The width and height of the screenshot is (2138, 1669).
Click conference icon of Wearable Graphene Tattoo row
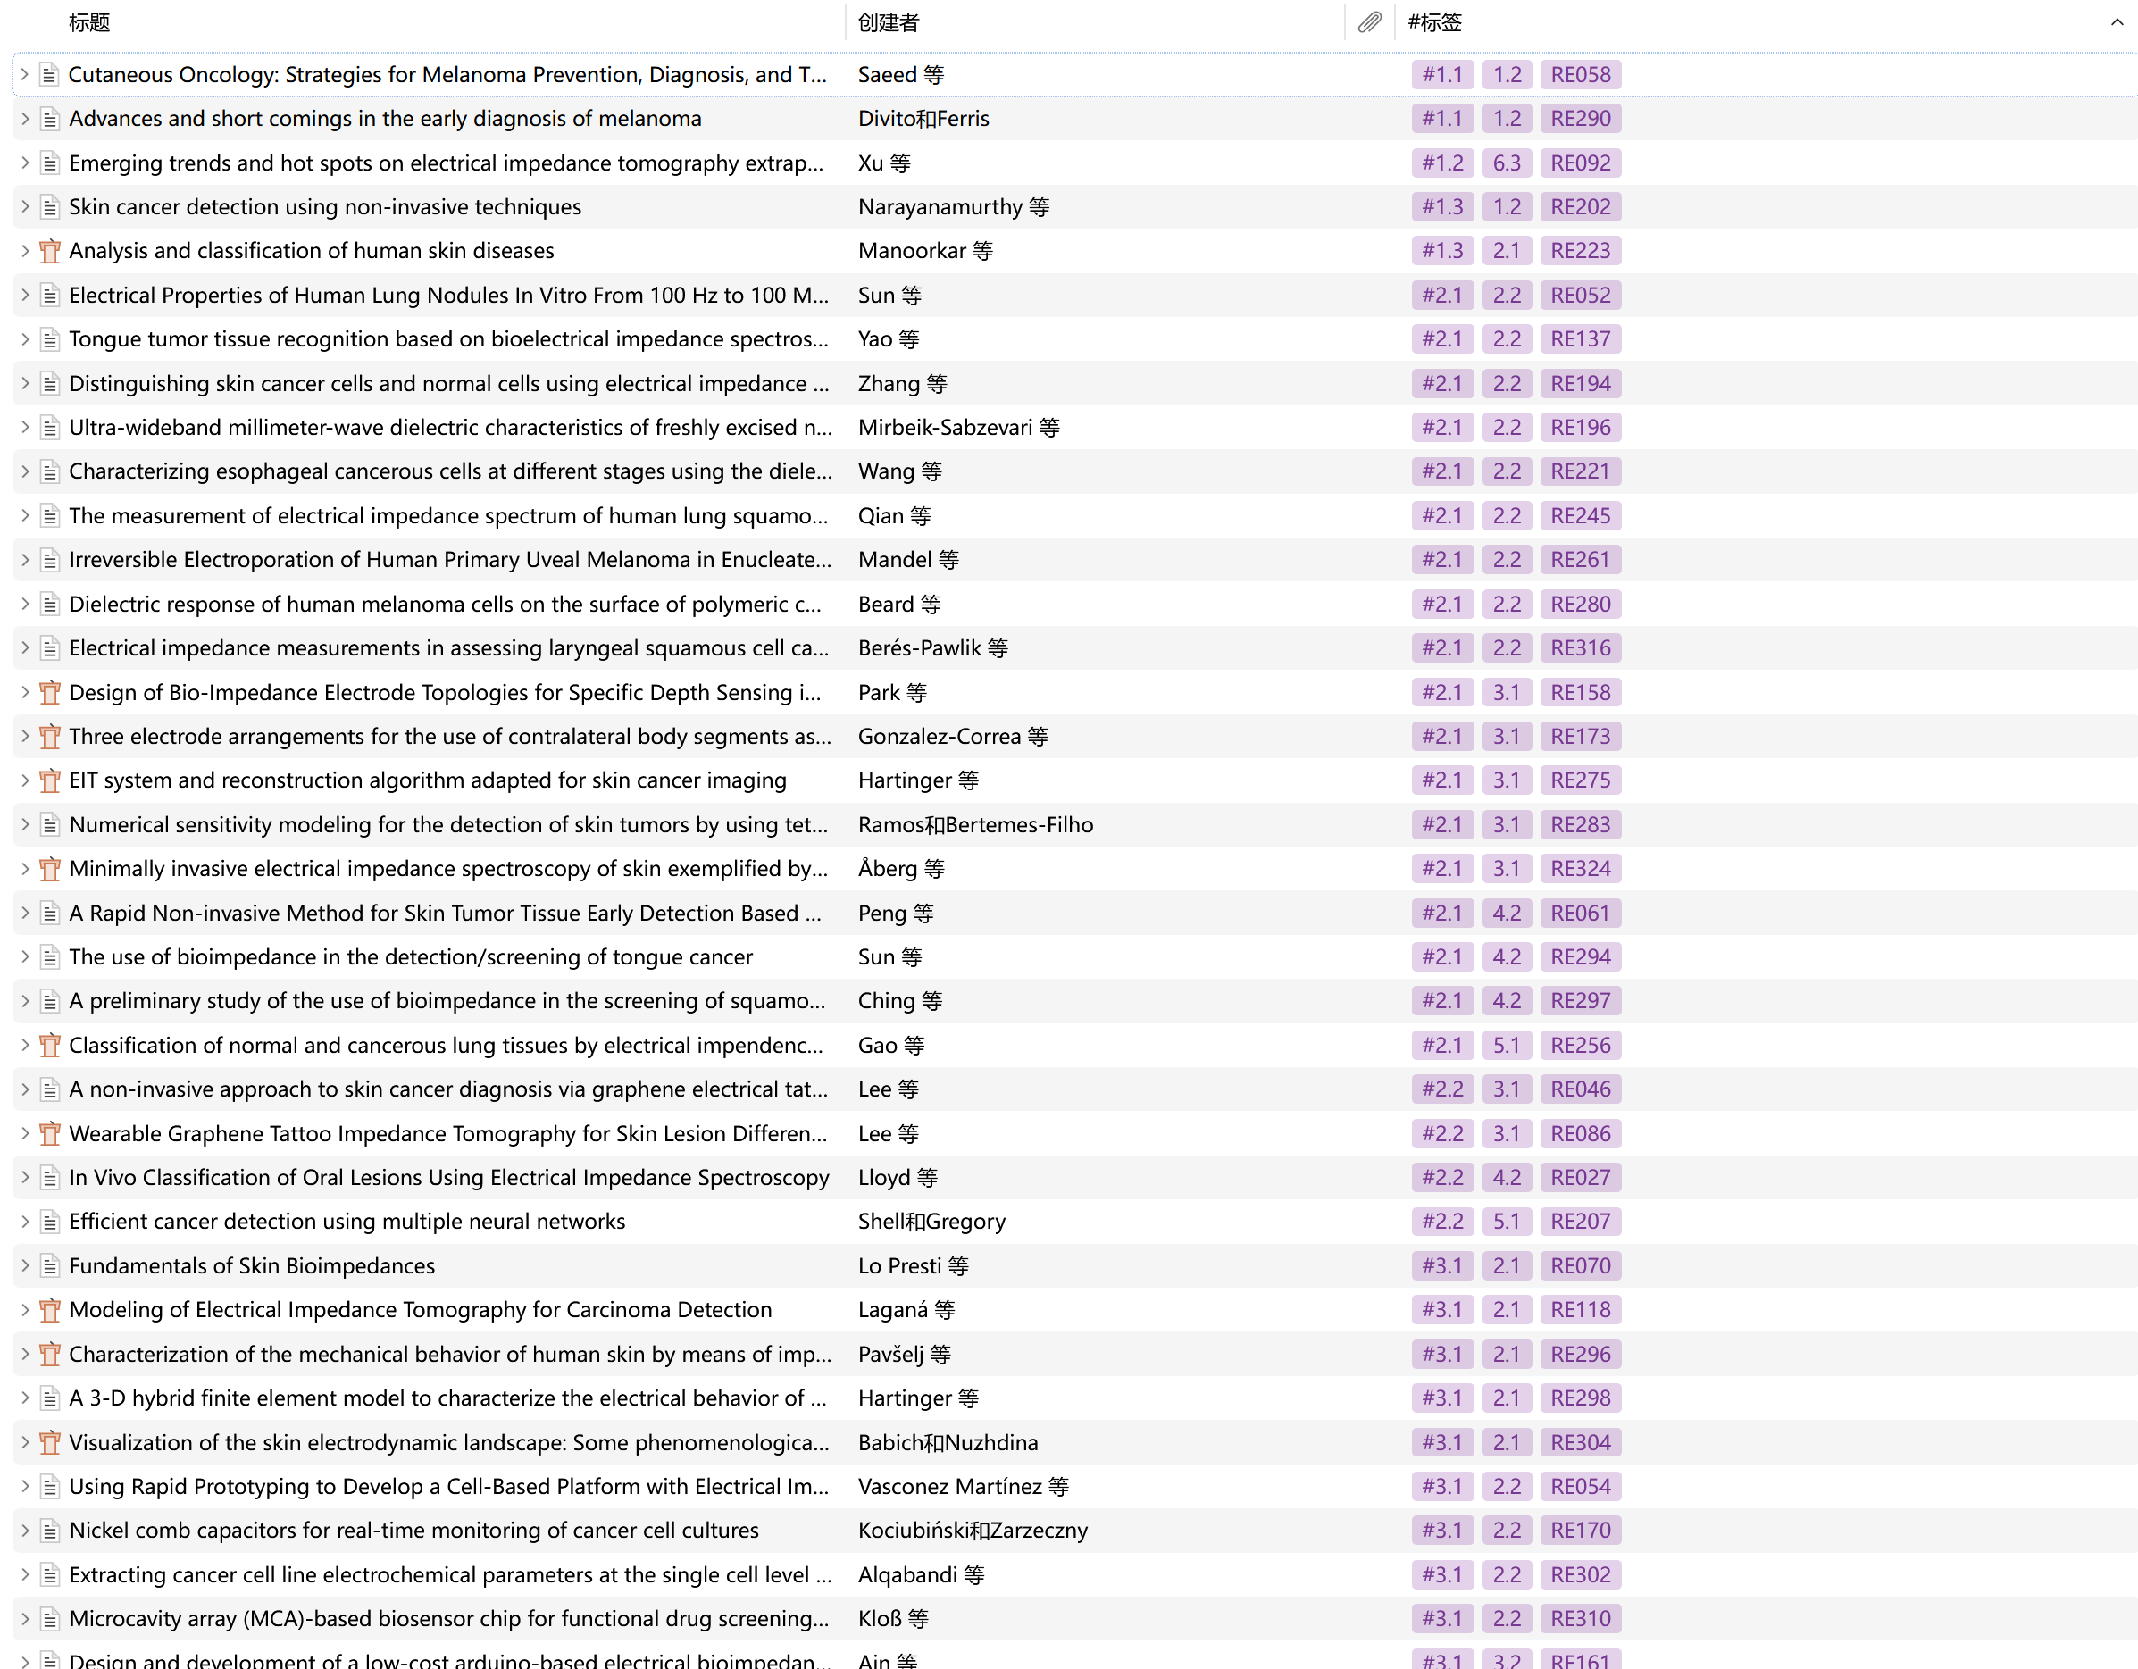pyautogui.click(x=49, y=1133)
